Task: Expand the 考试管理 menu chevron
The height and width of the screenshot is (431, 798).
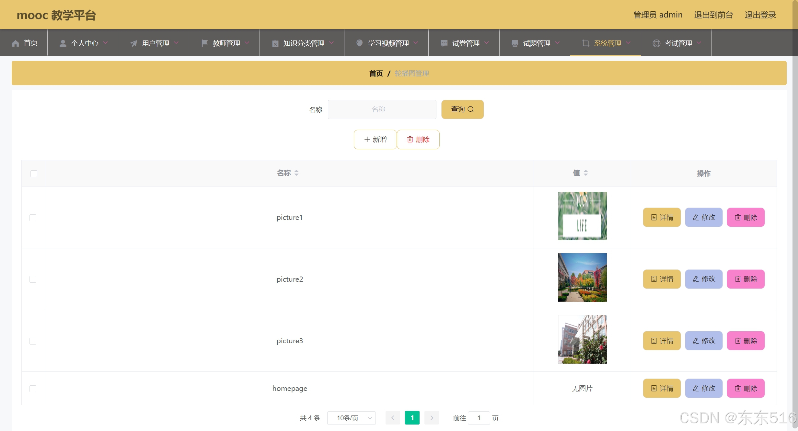Action: 699,43
